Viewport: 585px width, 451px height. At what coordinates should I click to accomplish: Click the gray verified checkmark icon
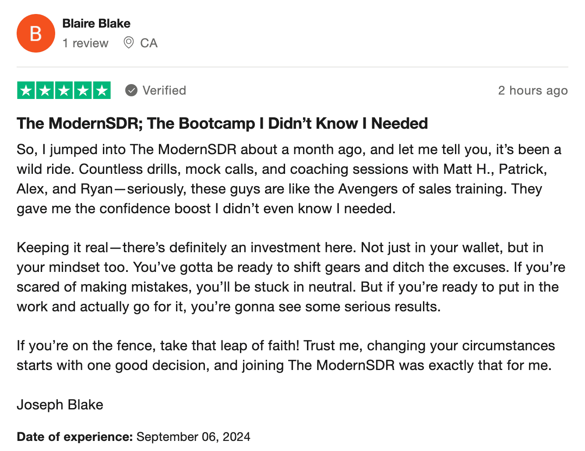pos(131,90)
